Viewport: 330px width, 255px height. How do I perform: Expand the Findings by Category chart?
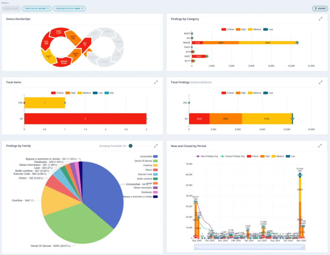click(320, 19)
